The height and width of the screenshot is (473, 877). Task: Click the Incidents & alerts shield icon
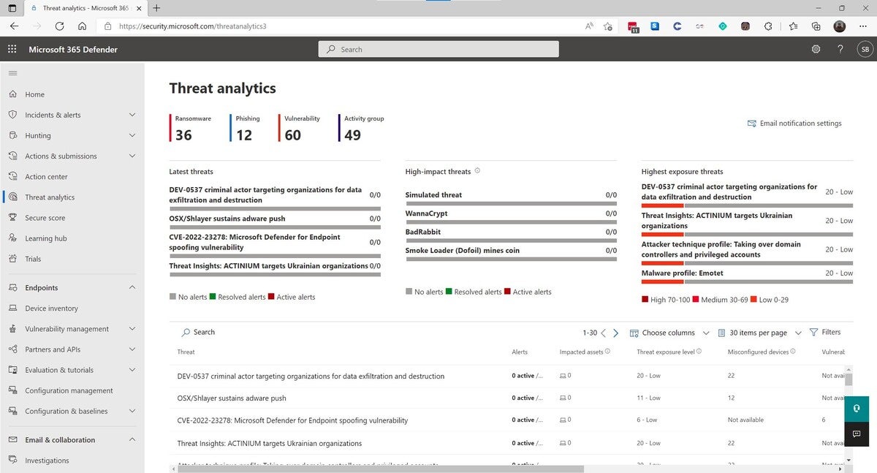pyautogui.click(x=12, y=115)
